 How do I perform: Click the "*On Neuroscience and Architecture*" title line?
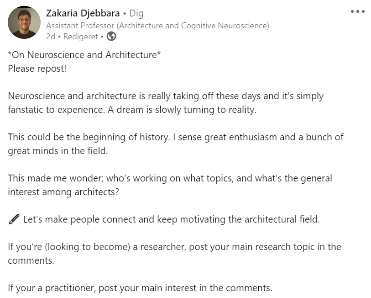84,55
